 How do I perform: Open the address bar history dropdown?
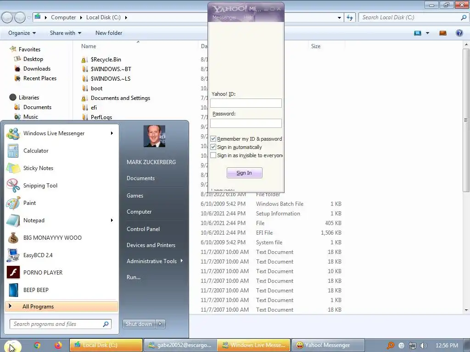[339, 18]
